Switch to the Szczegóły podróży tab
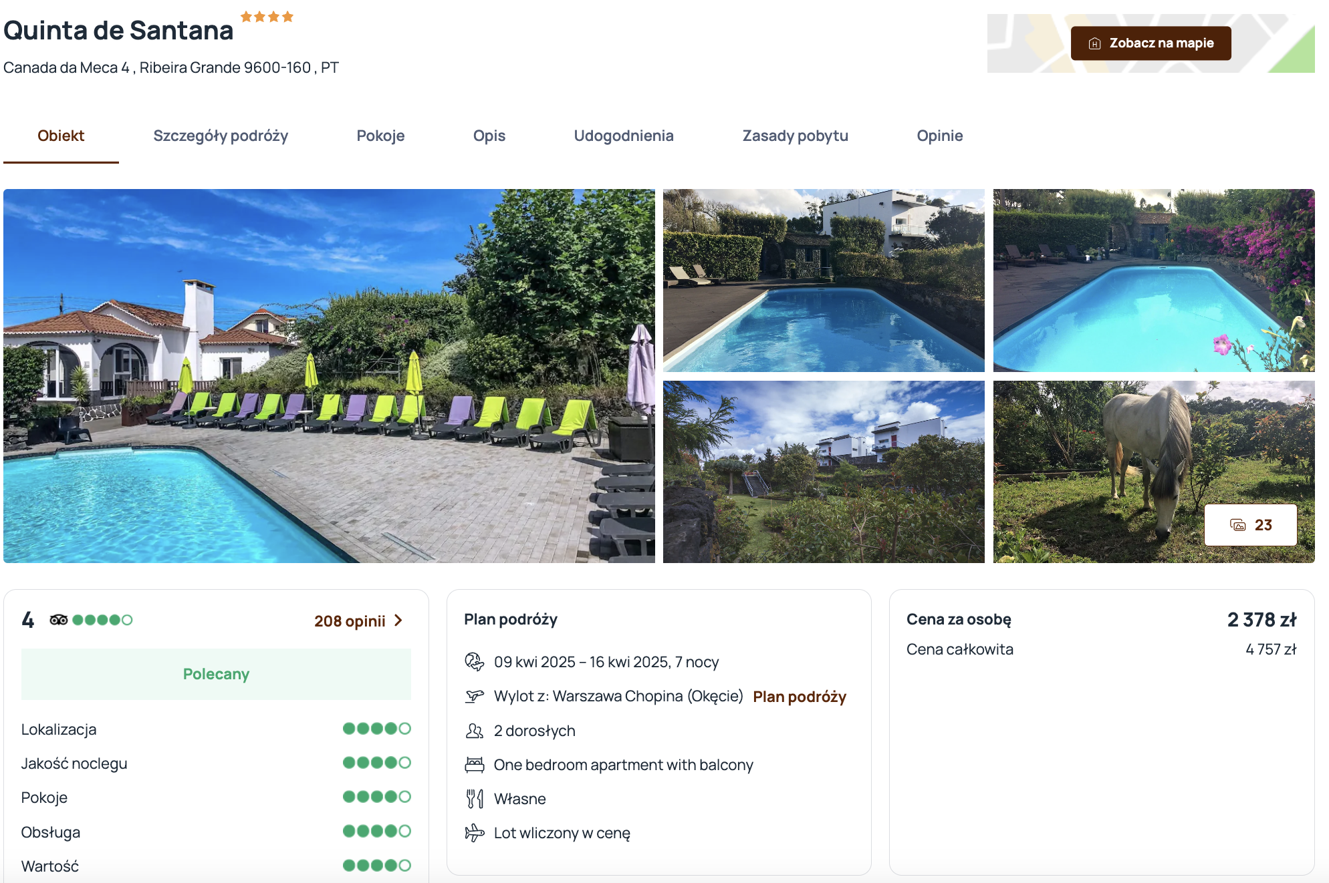Viewport: 1329px width, 883px height. point(221,136)
